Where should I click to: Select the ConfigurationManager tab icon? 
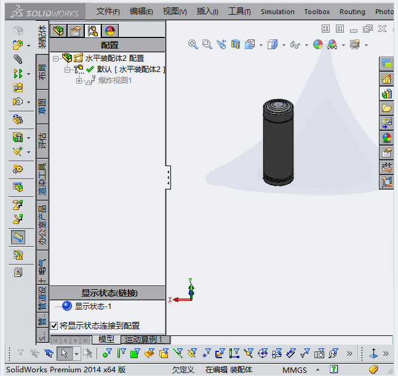(93, 31)
